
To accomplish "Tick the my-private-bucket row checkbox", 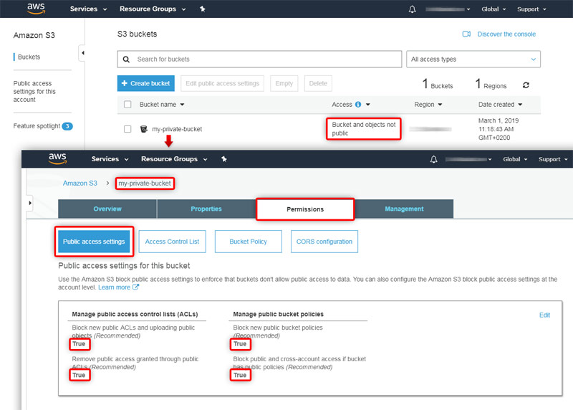I will (x=127, y=129).
